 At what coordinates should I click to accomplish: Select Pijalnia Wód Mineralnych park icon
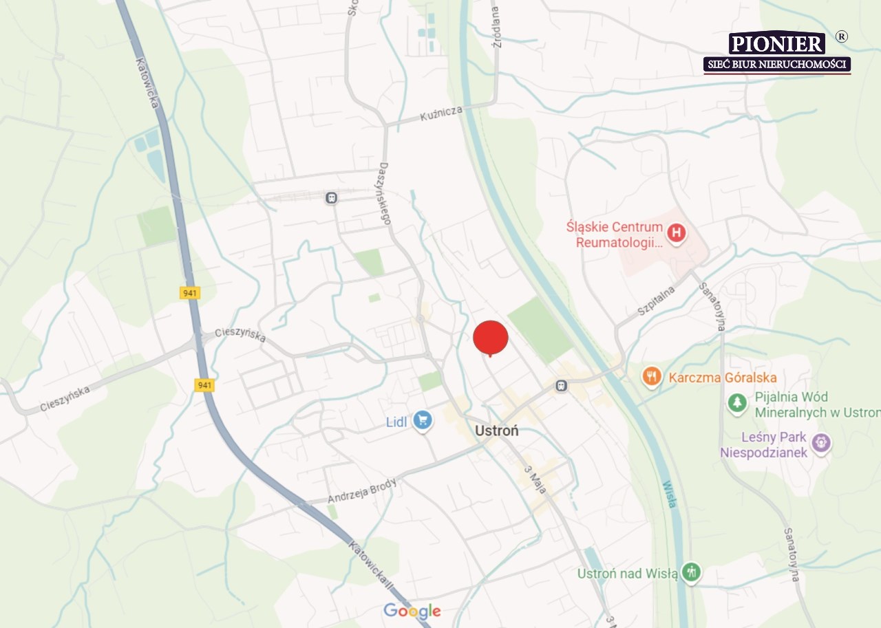point(737,403)
